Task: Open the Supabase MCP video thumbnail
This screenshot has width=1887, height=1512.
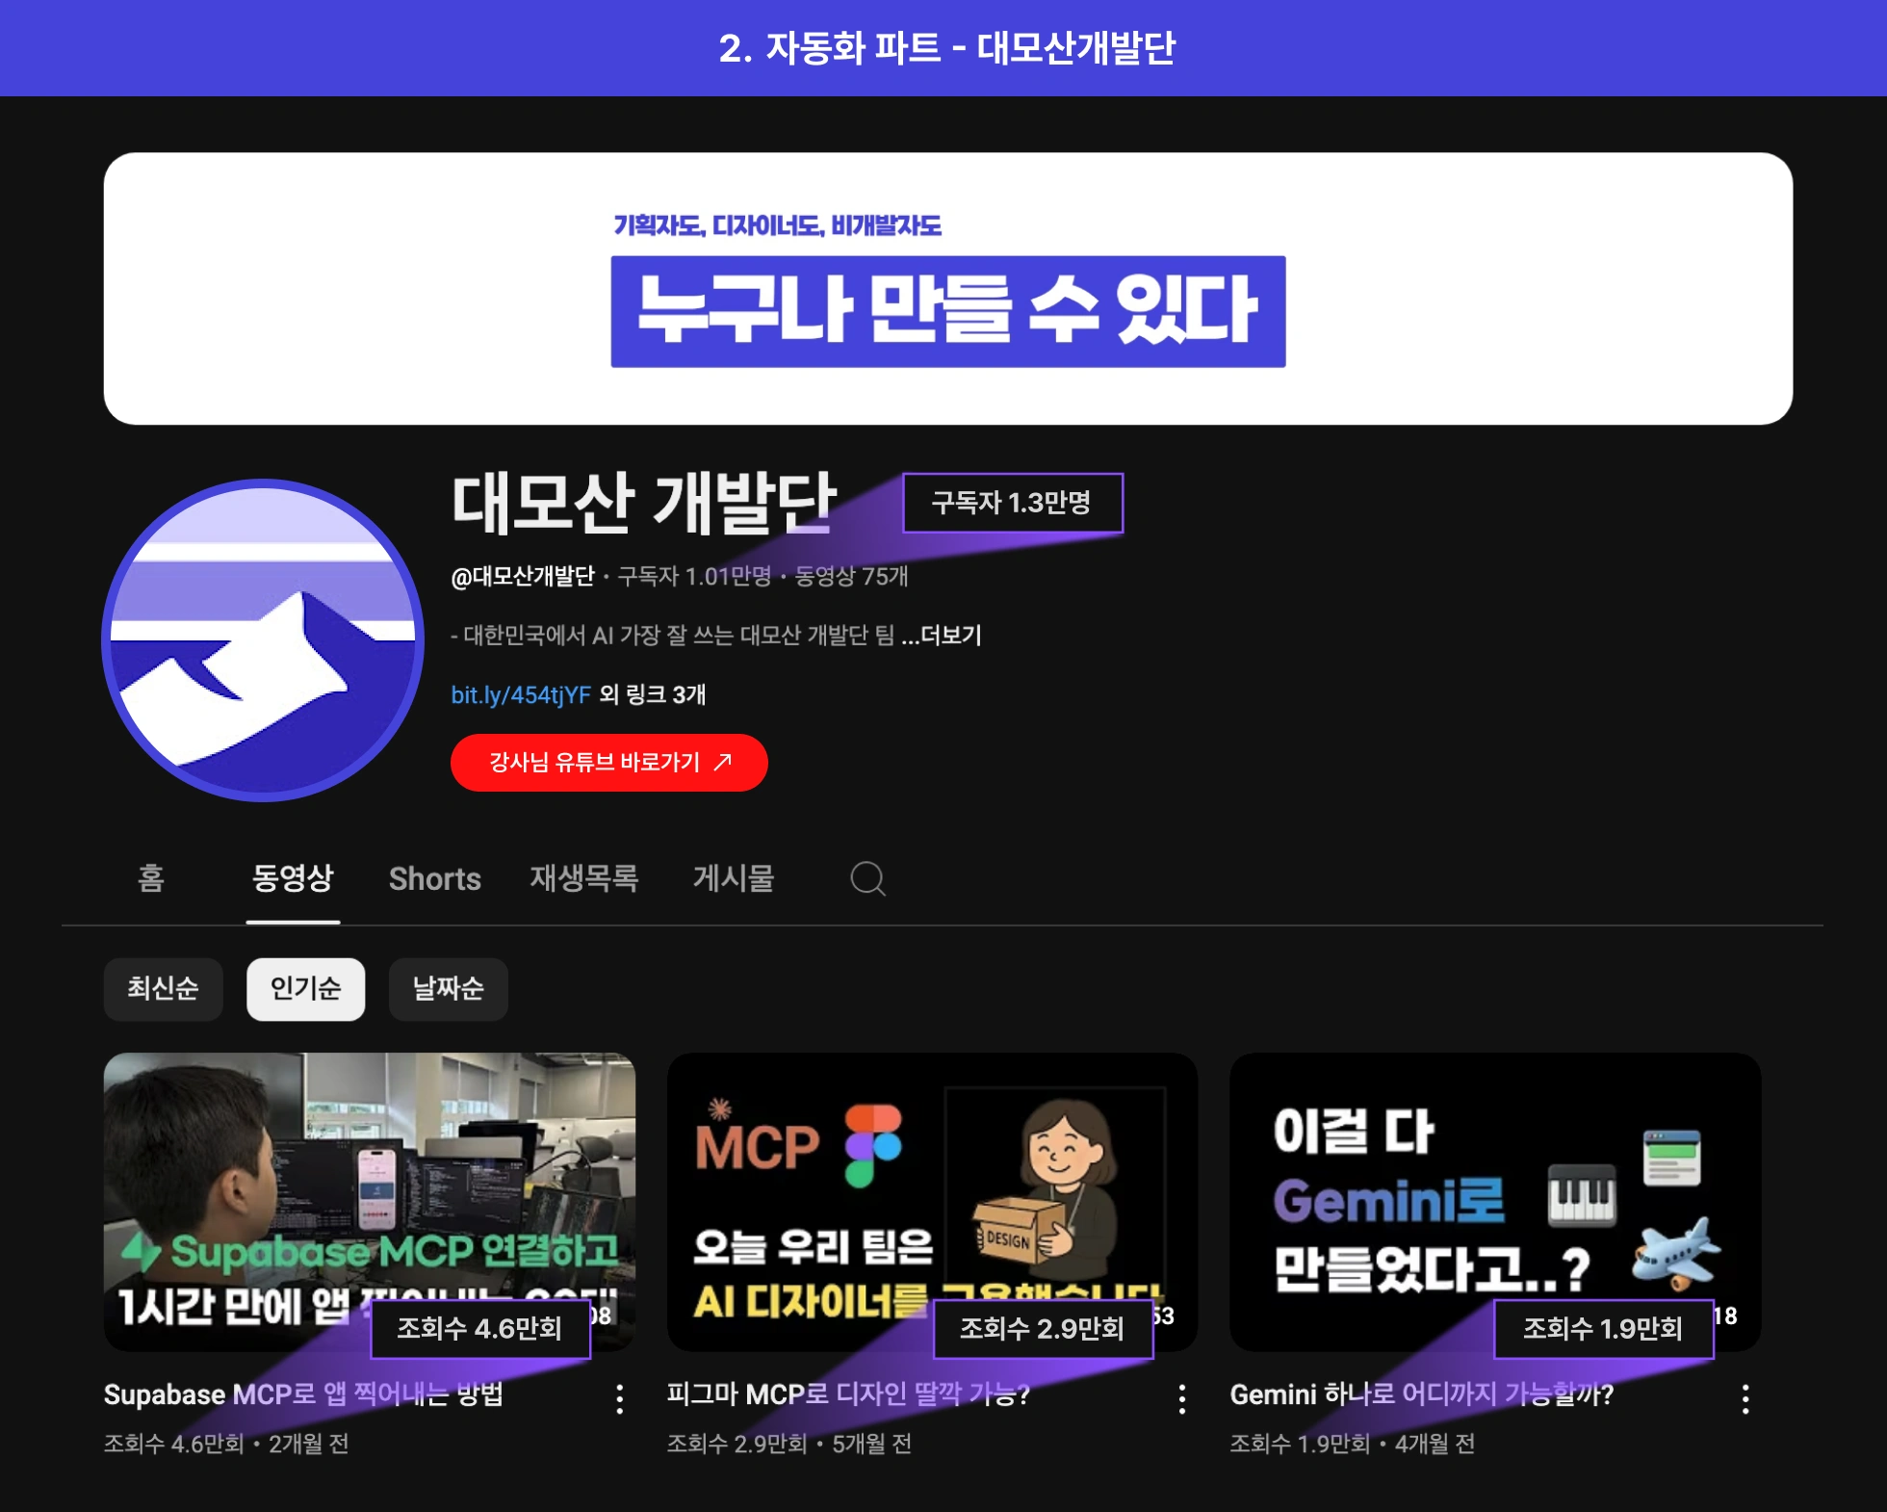Action: tap(370, 1201)
